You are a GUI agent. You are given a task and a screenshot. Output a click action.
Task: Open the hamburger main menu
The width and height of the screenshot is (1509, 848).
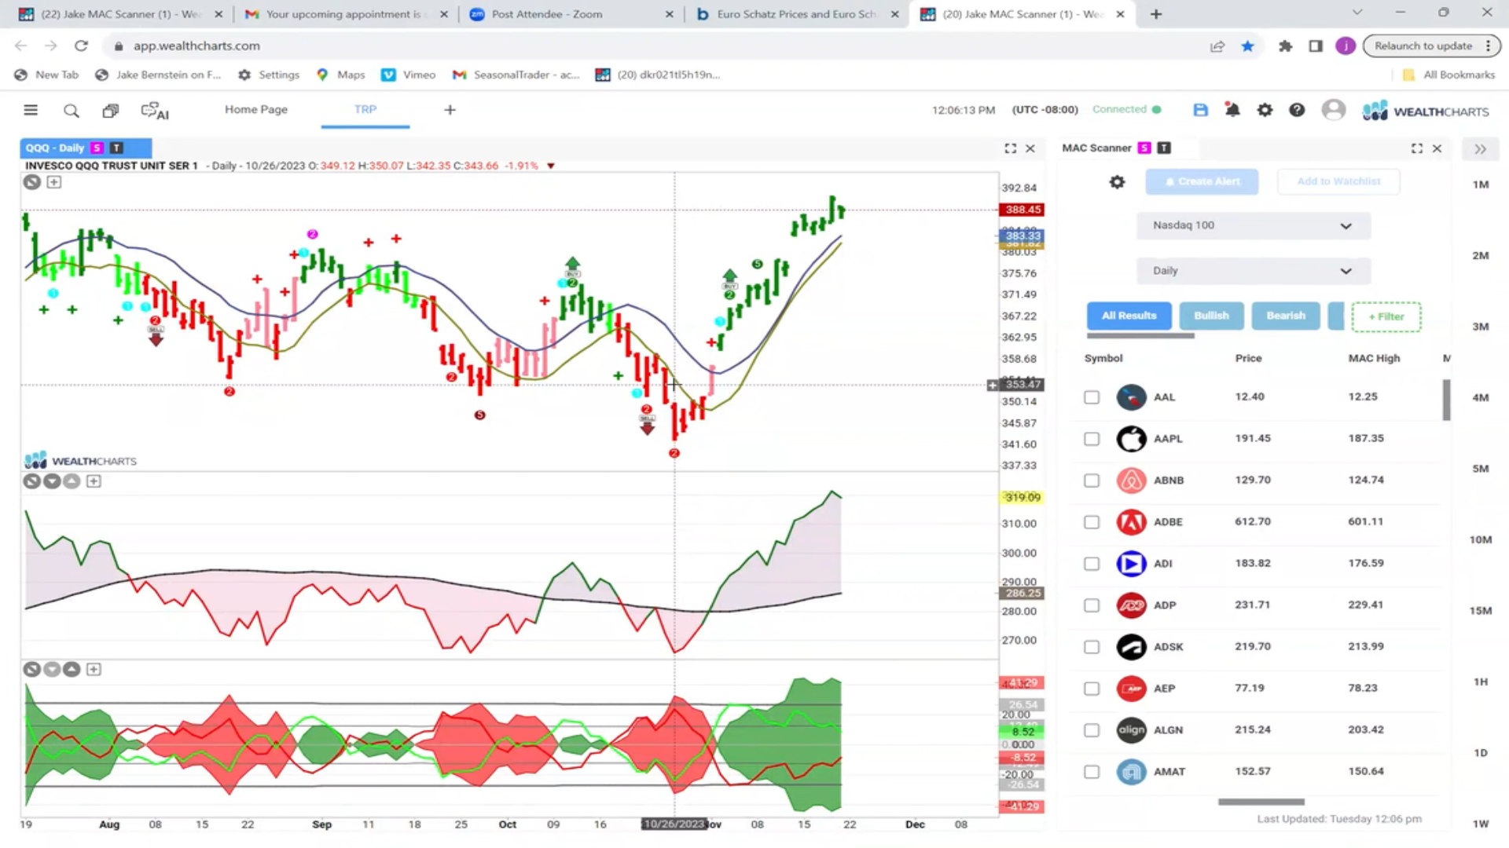pos(31,110)
